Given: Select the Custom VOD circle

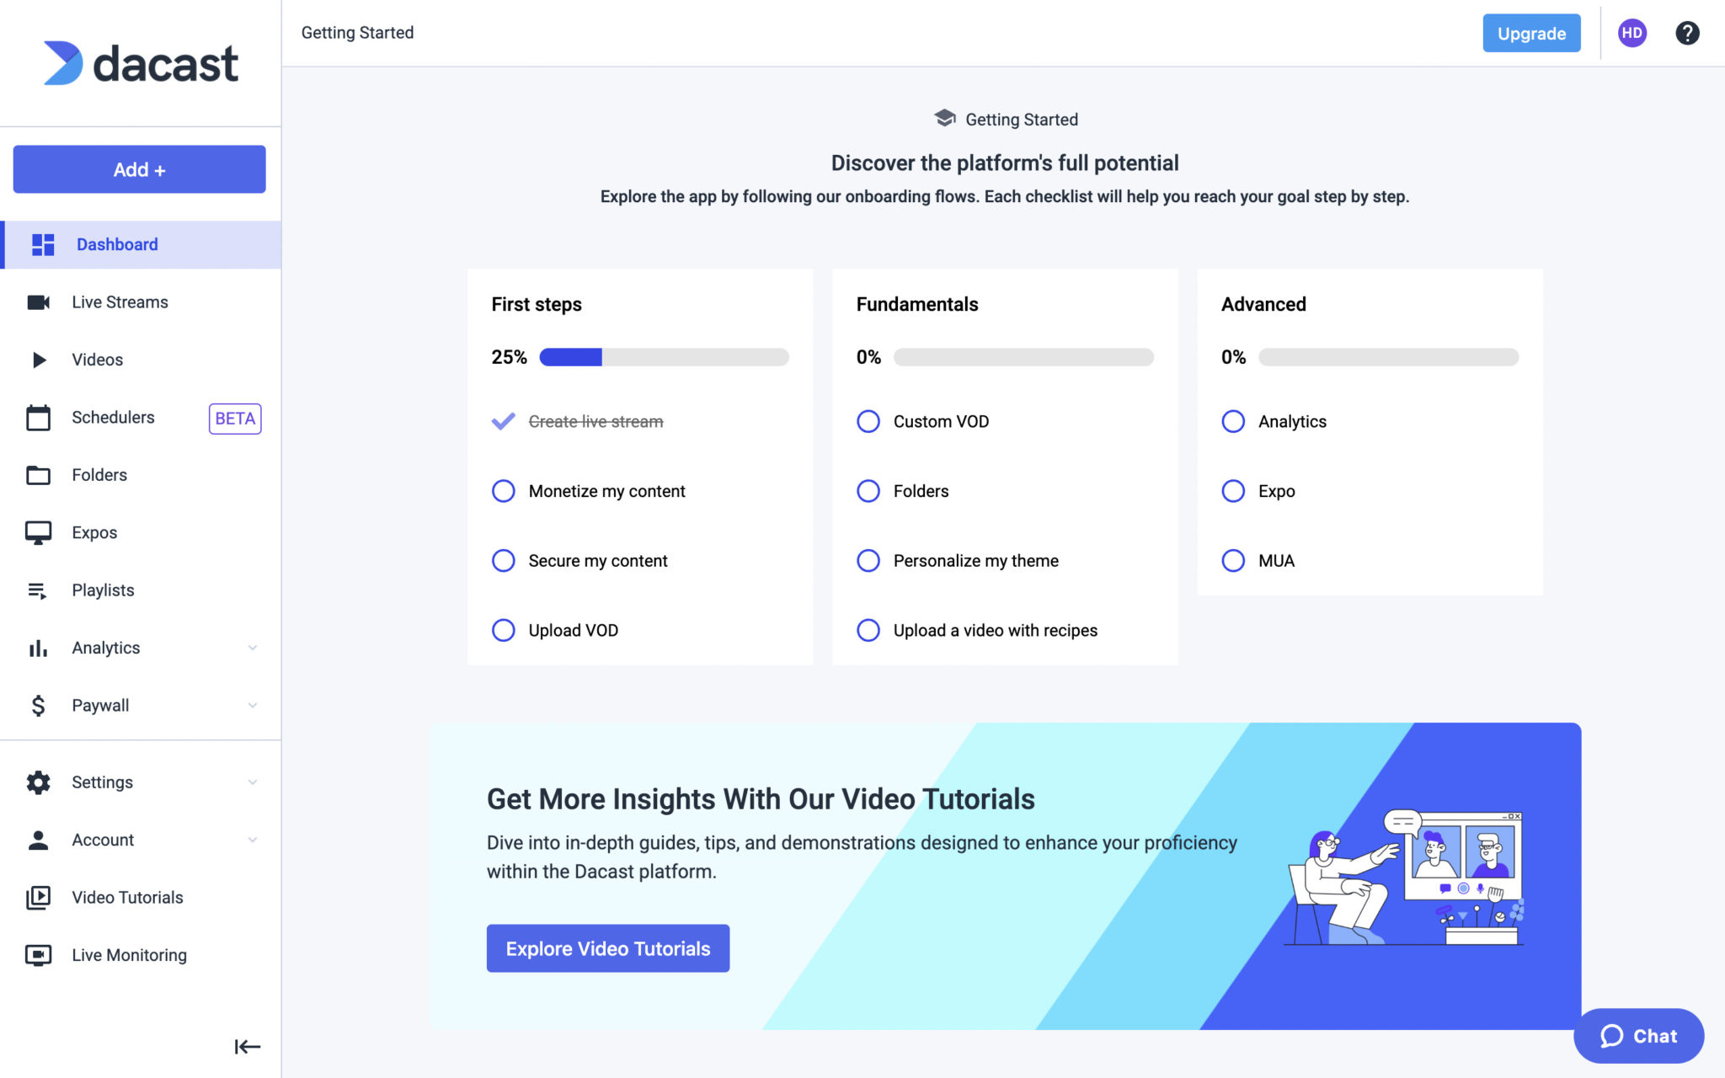Looking at the screenshot, I should [868, 421].
